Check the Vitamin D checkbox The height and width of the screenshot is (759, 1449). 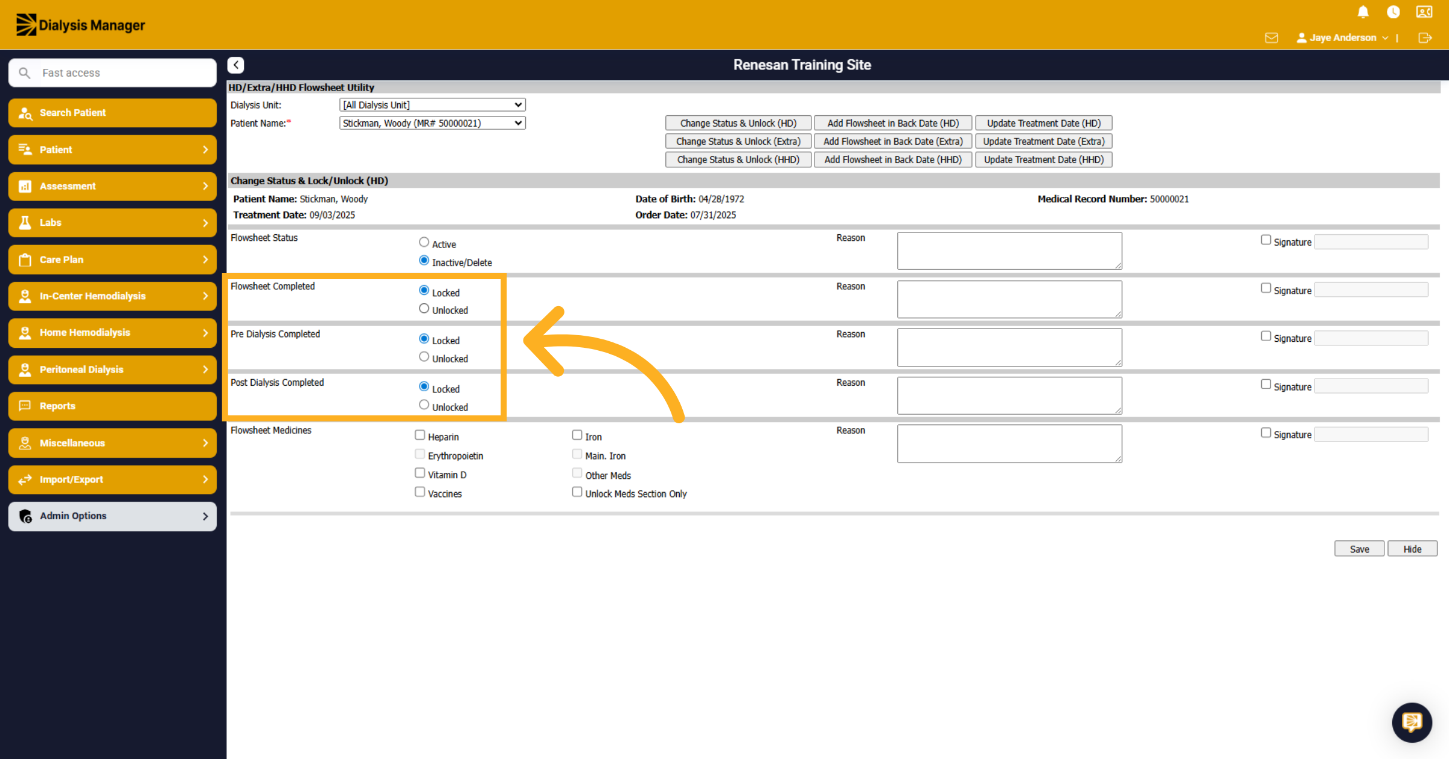(420, 473)
